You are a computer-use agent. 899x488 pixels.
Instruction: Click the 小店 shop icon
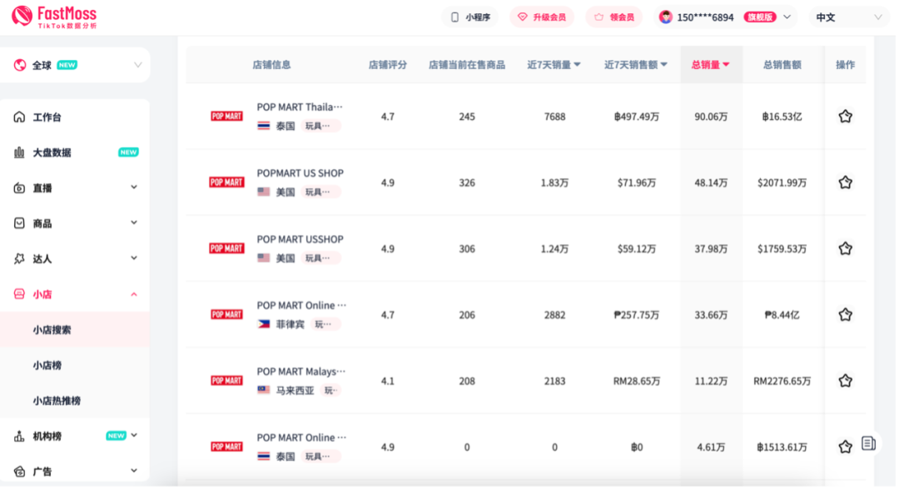(x=19, y=294)
